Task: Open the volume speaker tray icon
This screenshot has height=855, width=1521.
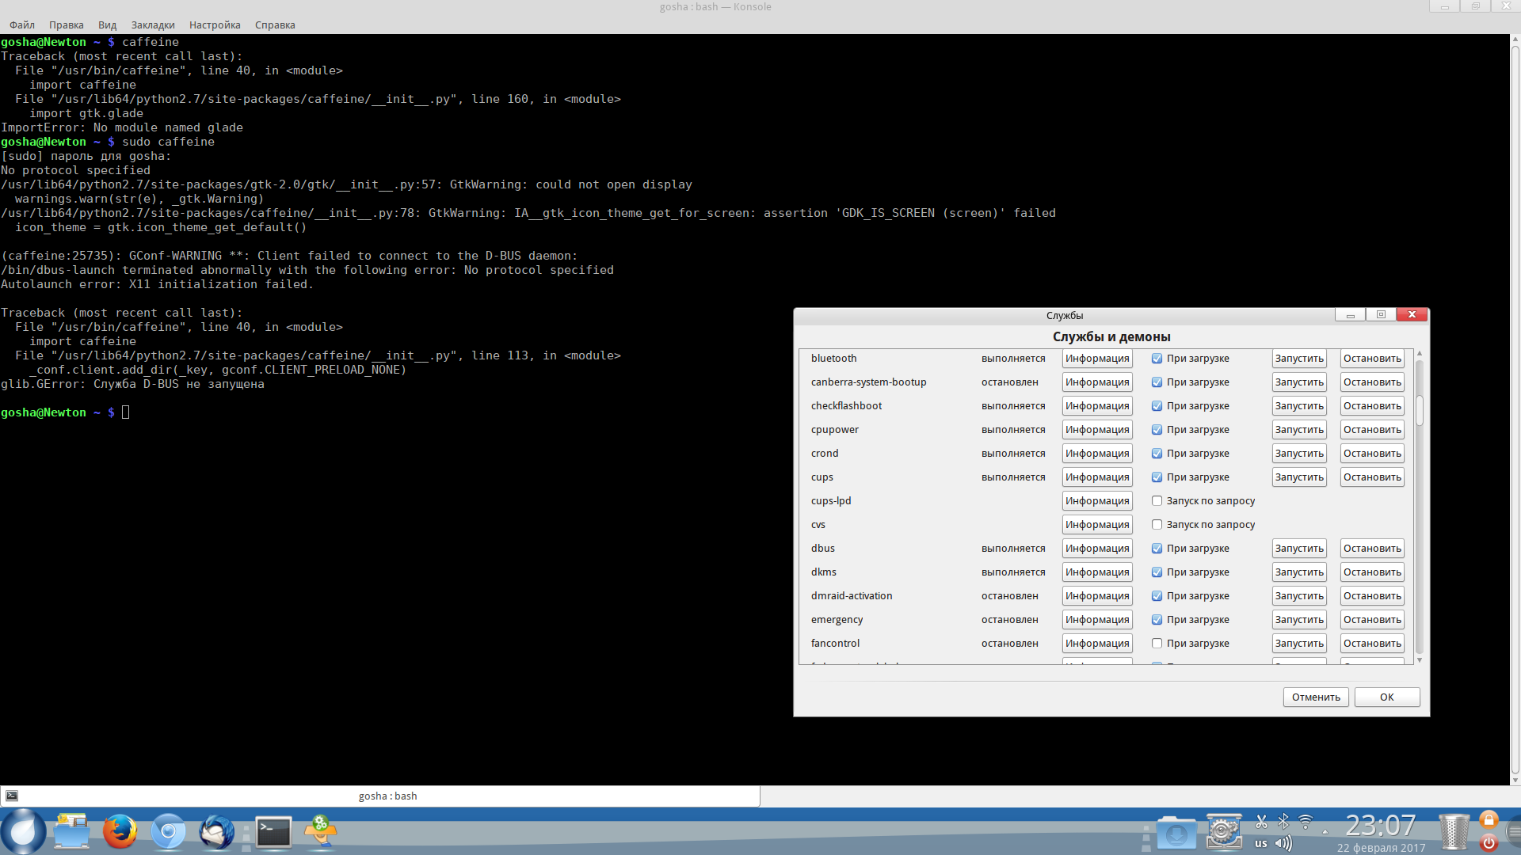Action: click(1283, 843)
